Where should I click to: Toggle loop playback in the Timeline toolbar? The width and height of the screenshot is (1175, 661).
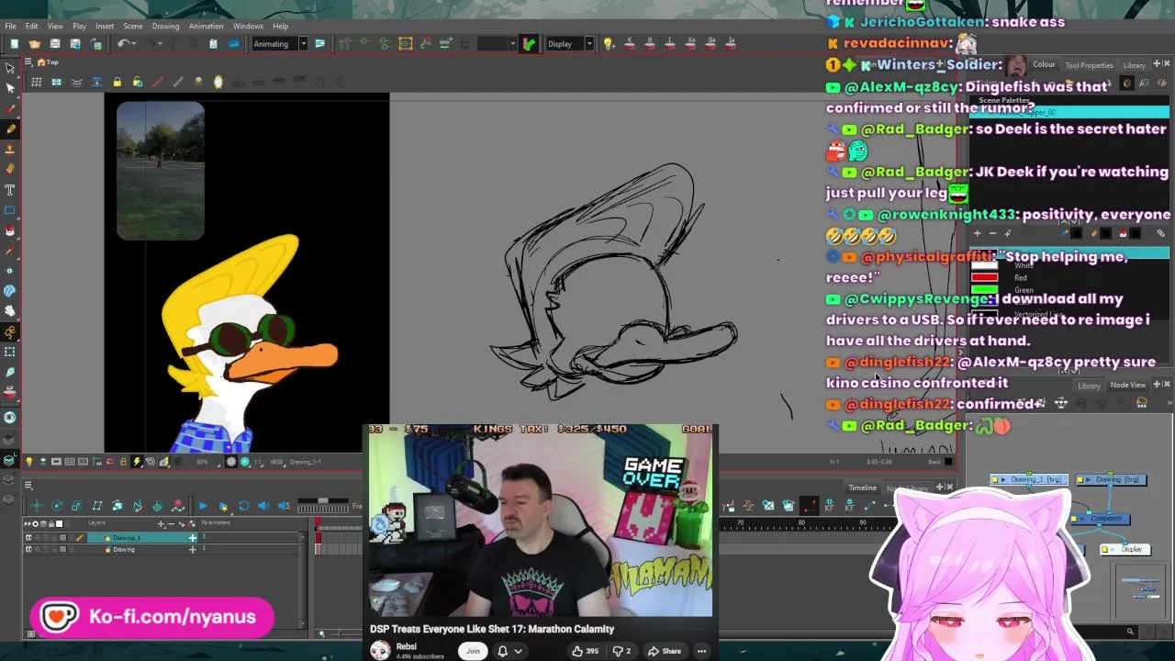[x=243, y=506]
